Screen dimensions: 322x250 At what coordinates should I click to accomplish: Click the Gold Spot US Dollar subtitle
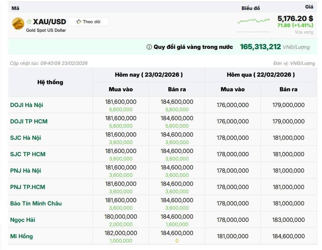tap(46, 30)
